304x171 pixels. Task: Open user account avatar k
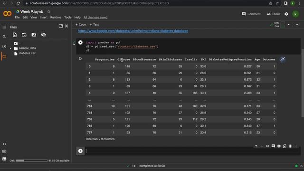295,14
